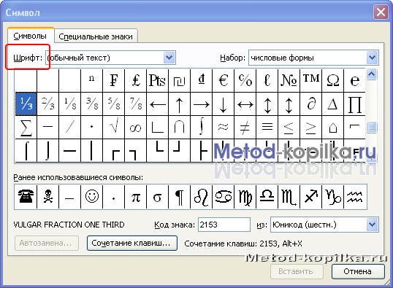This screenshot has height=288, width=393.
Task: Pick the three eighths fraction symbol
Action: click(92, 104)
